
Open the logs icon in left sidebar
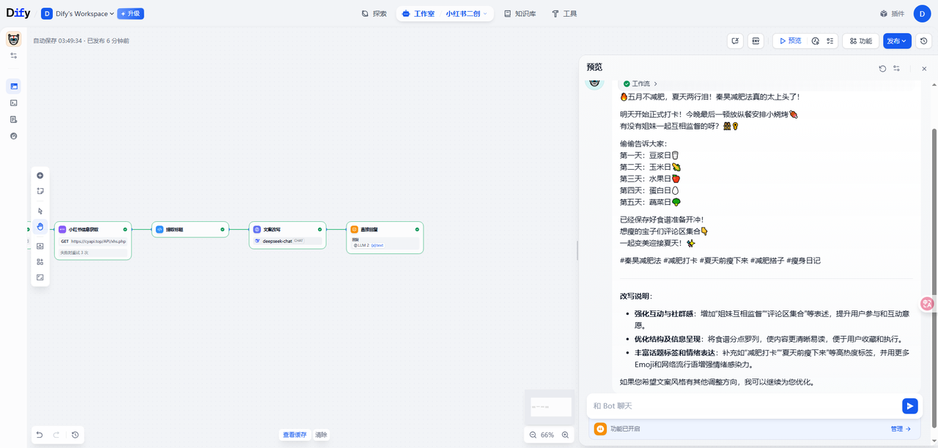click(x=13, y=119)
